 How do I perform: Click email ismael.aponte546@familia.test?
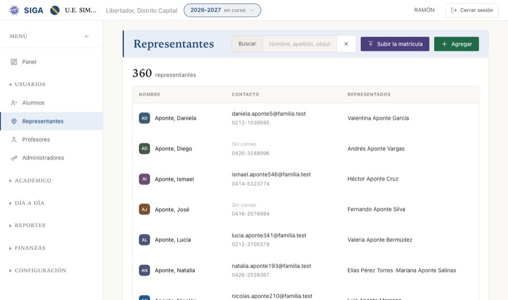[271, 175]
